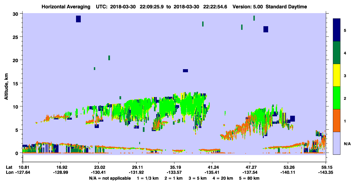Click the y-axis tick label 25

[x=16, y=37]
